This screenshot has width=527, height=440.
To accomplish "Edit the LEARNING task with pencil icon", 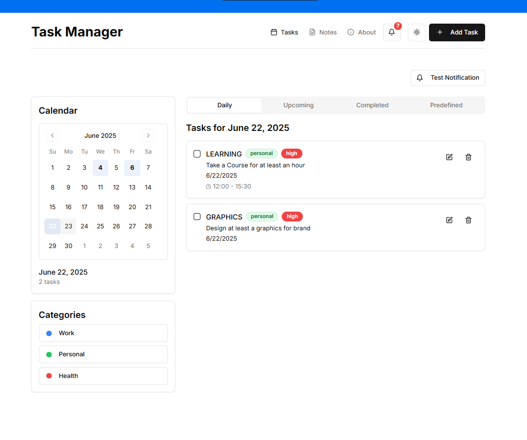I will click(449, 157).
